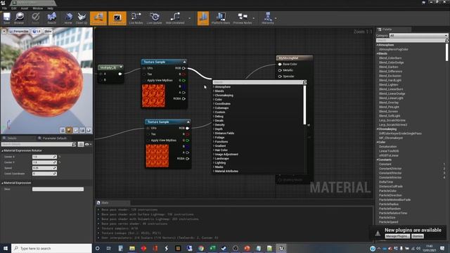Click the Desc text field
450x253 pixels.
click(58, 189)
